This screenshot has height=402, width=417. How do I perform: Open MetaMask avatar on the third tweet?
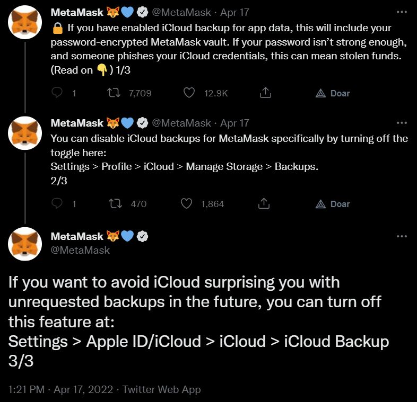(x=25, y=244)
